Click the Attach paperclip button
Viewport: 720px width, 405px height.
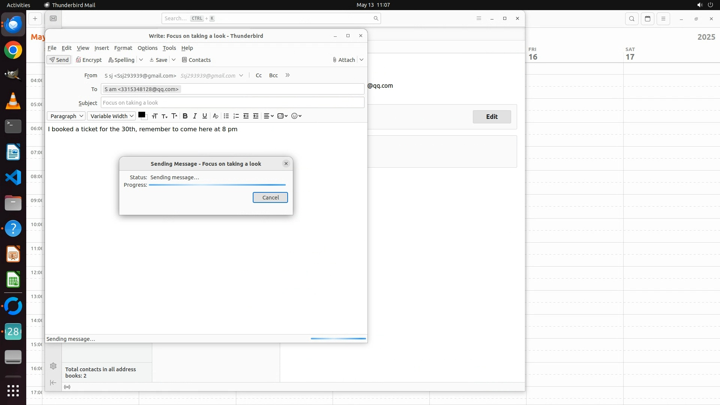344,60
